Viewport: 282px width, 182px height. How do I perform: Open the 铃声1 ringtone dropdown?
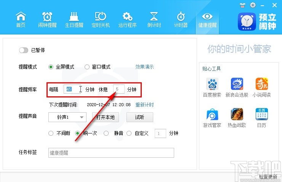[67, 117]
